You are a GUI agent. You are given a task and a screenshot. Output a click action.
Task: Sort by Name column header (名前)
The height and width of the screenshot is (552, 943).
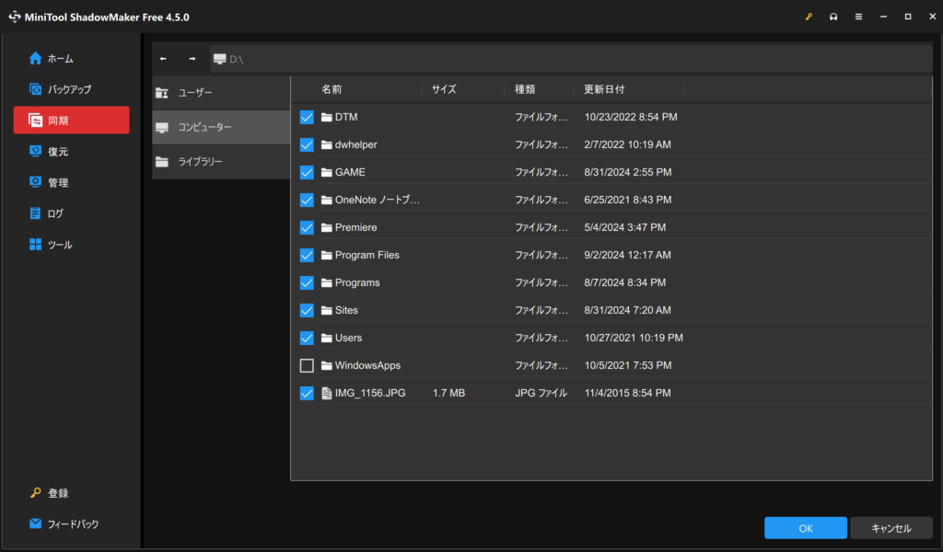[x=332, y=89]
